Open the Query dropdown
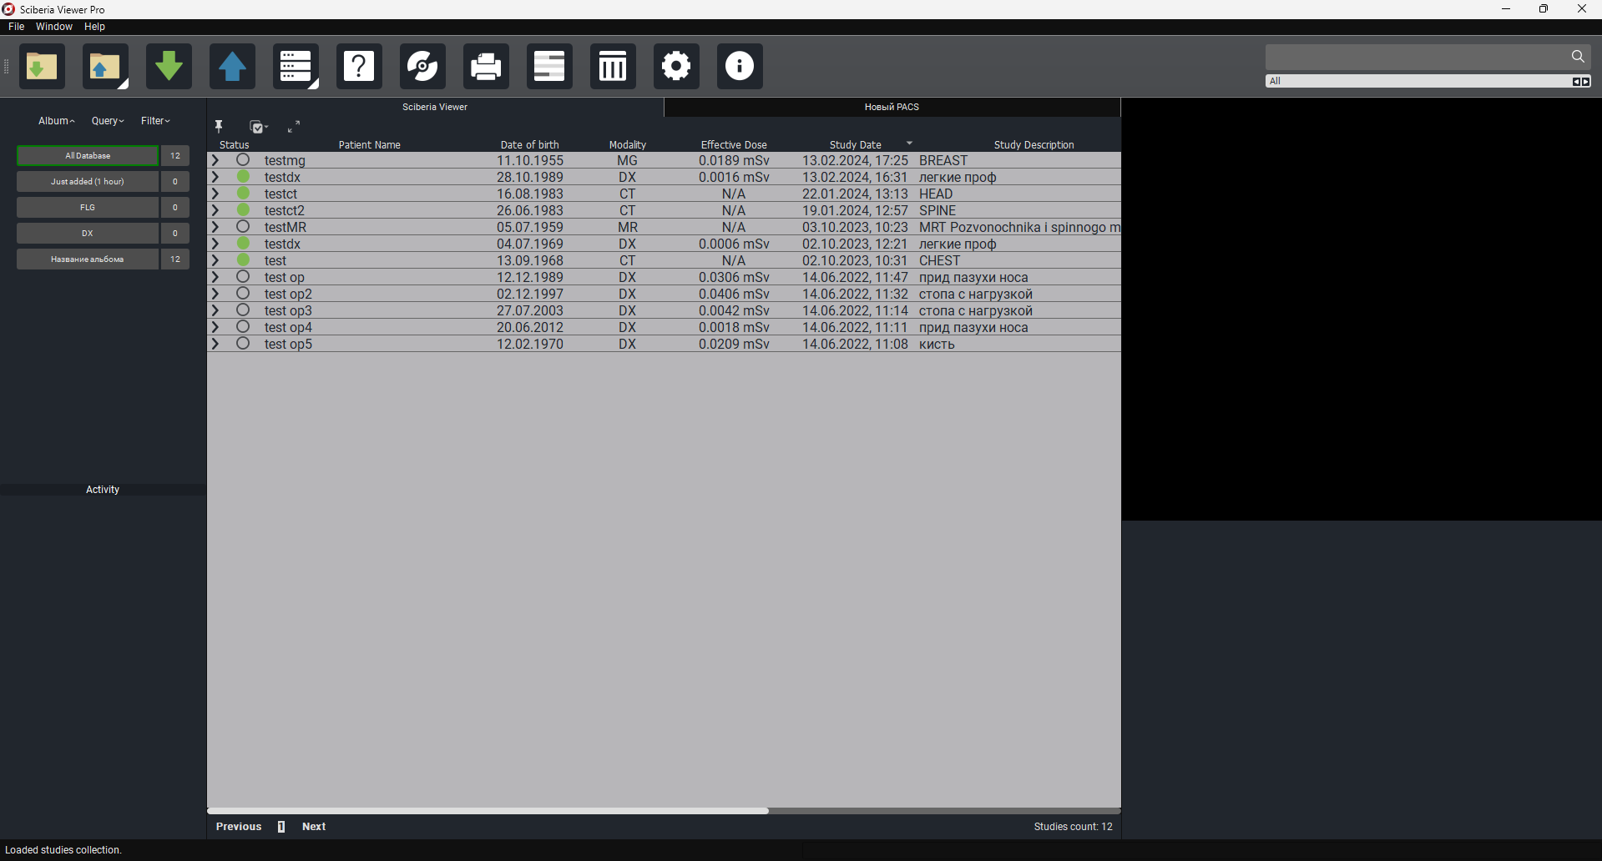 [x=108, y=121]
